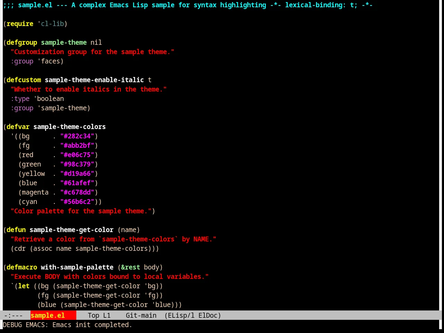Click Git-main in the mode line
Screen dimensions: 444x333
(x=141, y=315)
